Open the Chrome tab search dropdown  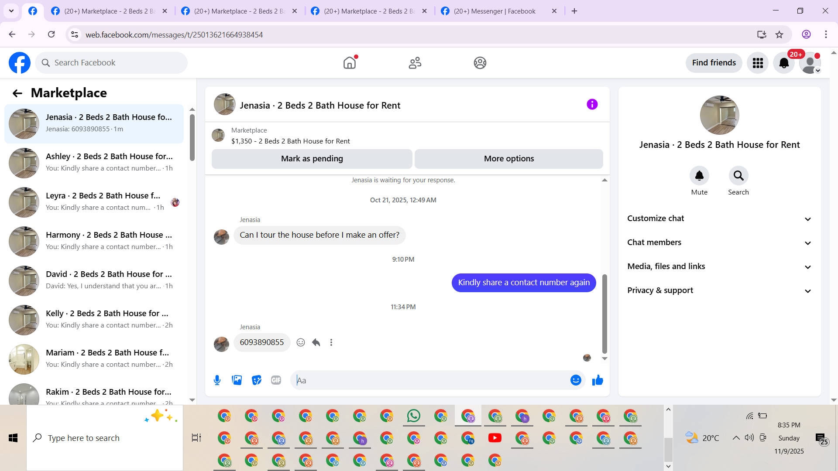(x=11, y=11)
